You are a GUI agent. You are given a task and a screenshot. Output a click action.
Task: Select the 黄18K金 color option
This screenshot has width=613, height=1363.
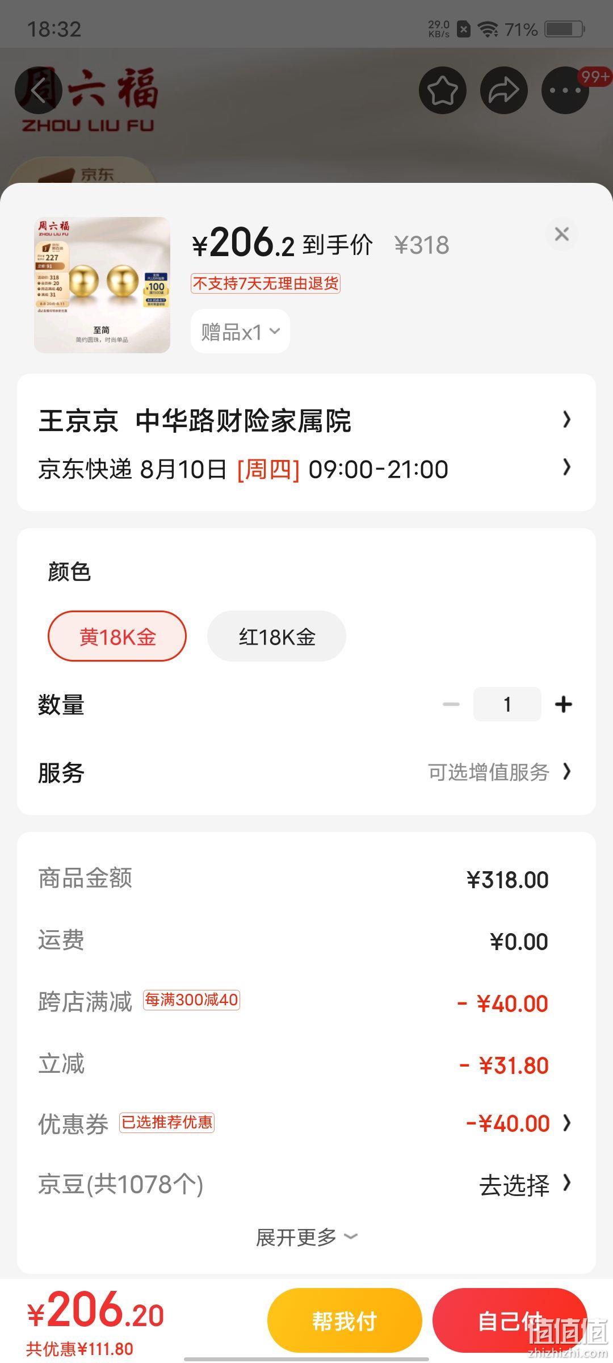click(117, 636)
